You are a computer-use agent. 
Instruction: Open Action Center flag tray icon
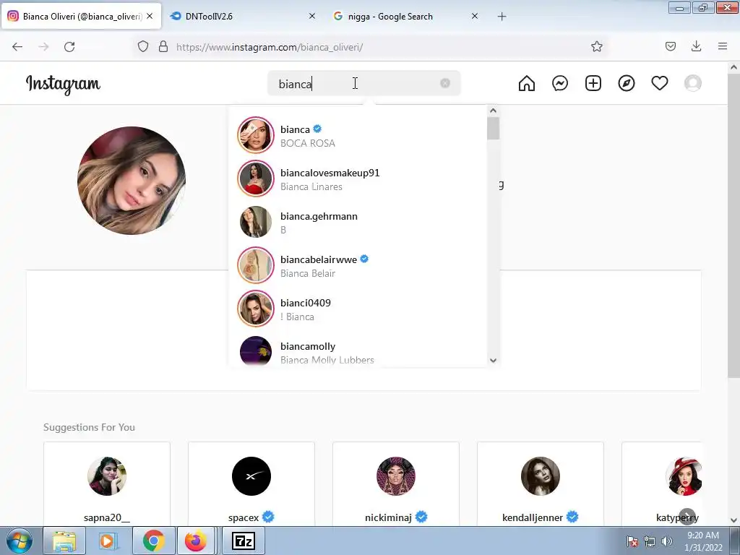click(x=632, y=541)
